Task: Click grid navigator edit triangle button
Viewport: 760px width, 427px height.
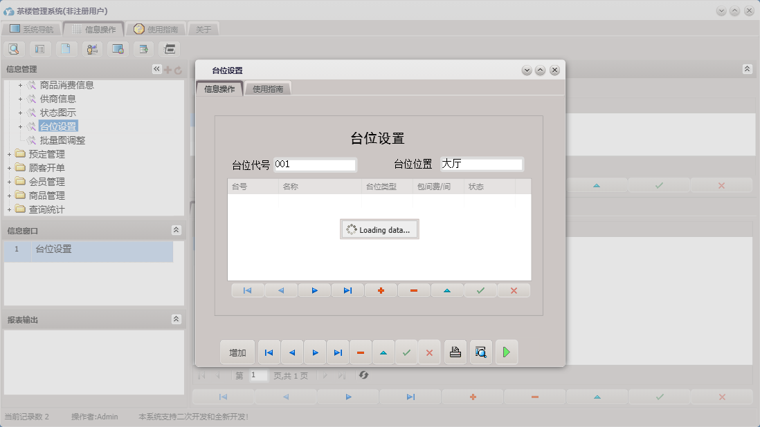Action: pos(447,291)
